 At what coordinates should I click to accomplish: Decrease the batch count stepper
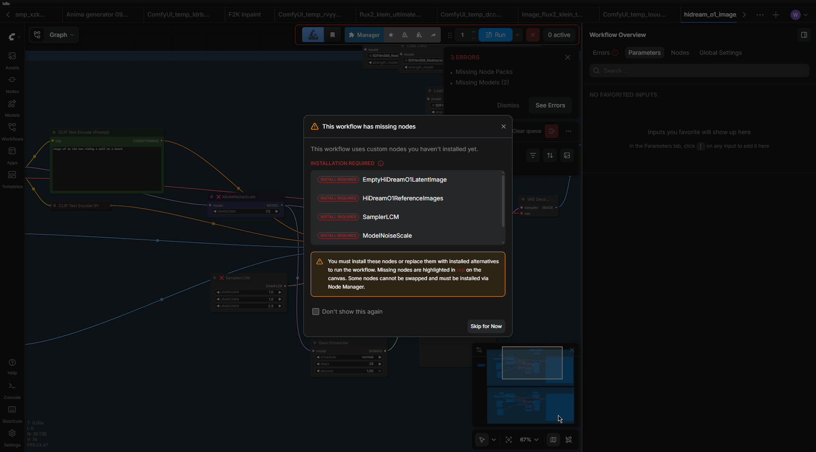coord(473,38)
